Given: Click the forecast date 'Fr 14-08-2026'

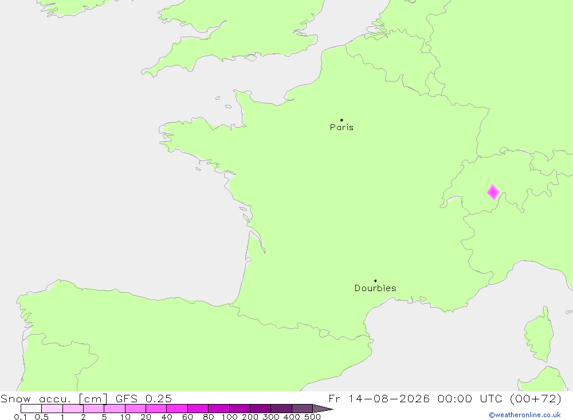Looking at the screenshot, I should (x=379, y=398).
